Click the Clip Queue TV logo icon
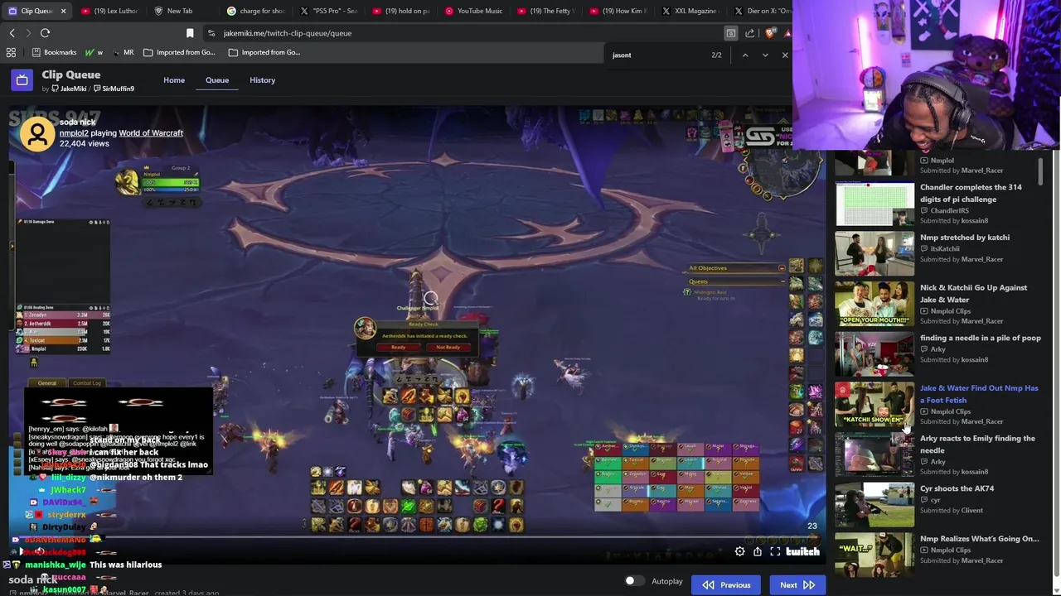 (22, 80)
